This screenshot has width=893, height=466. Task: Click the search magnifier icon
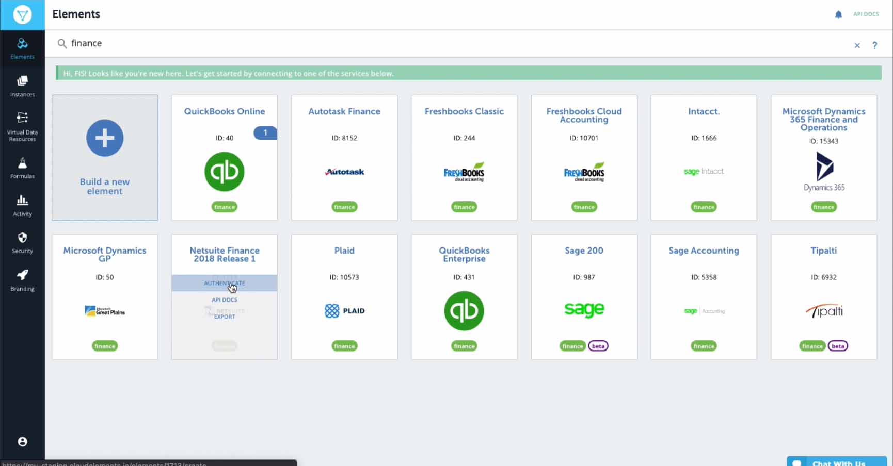[62, 44]
